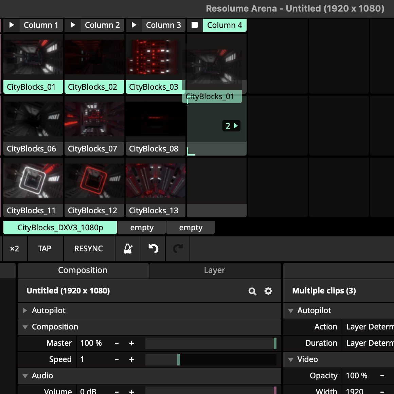Image resolution: width=394 pixels, height=394 pixels.
Task: Open composition search with the magnifier icon
Action: point(252,291)
